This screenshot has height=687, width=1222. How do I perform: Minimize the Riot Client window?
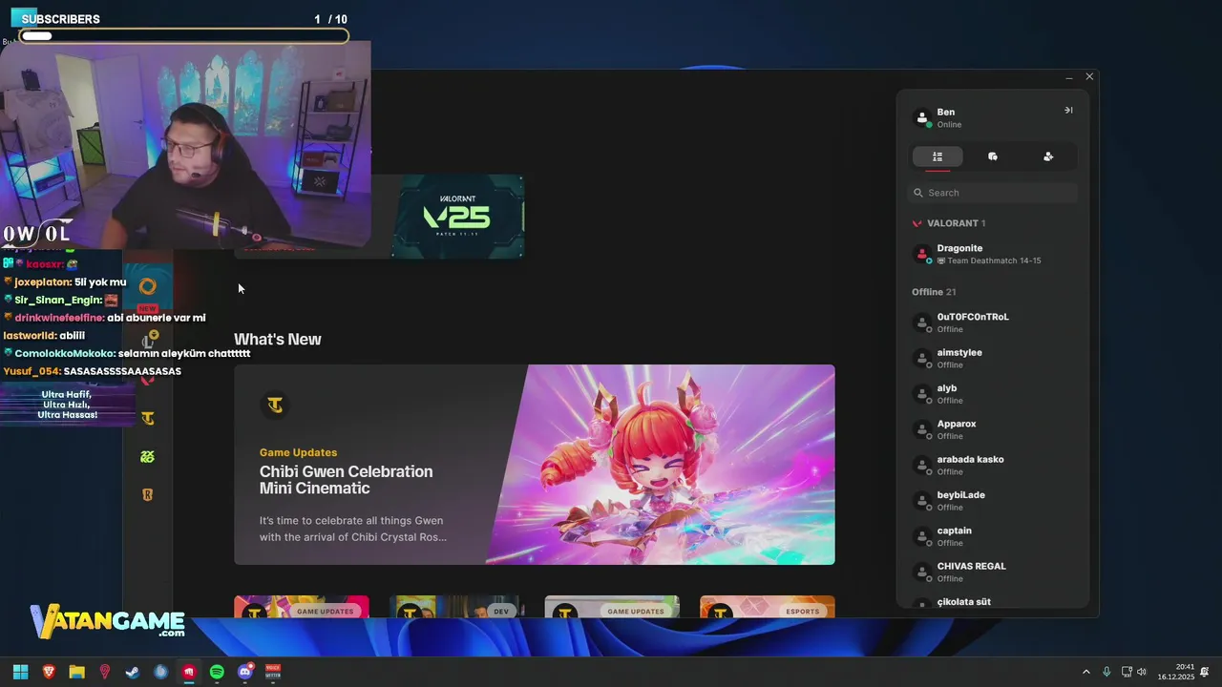point(1069,76)
